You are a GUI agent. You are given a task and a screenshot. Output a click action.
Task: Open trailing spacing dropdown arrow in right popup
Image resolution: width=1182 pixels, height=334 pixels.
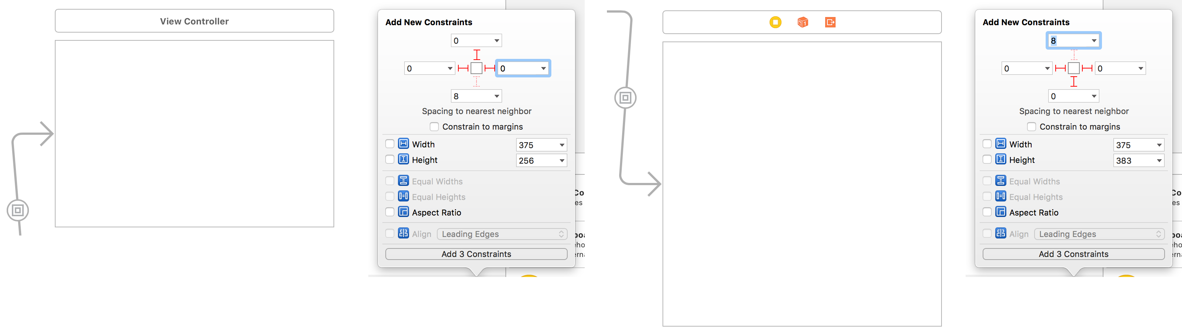(x=1141, y=69)
